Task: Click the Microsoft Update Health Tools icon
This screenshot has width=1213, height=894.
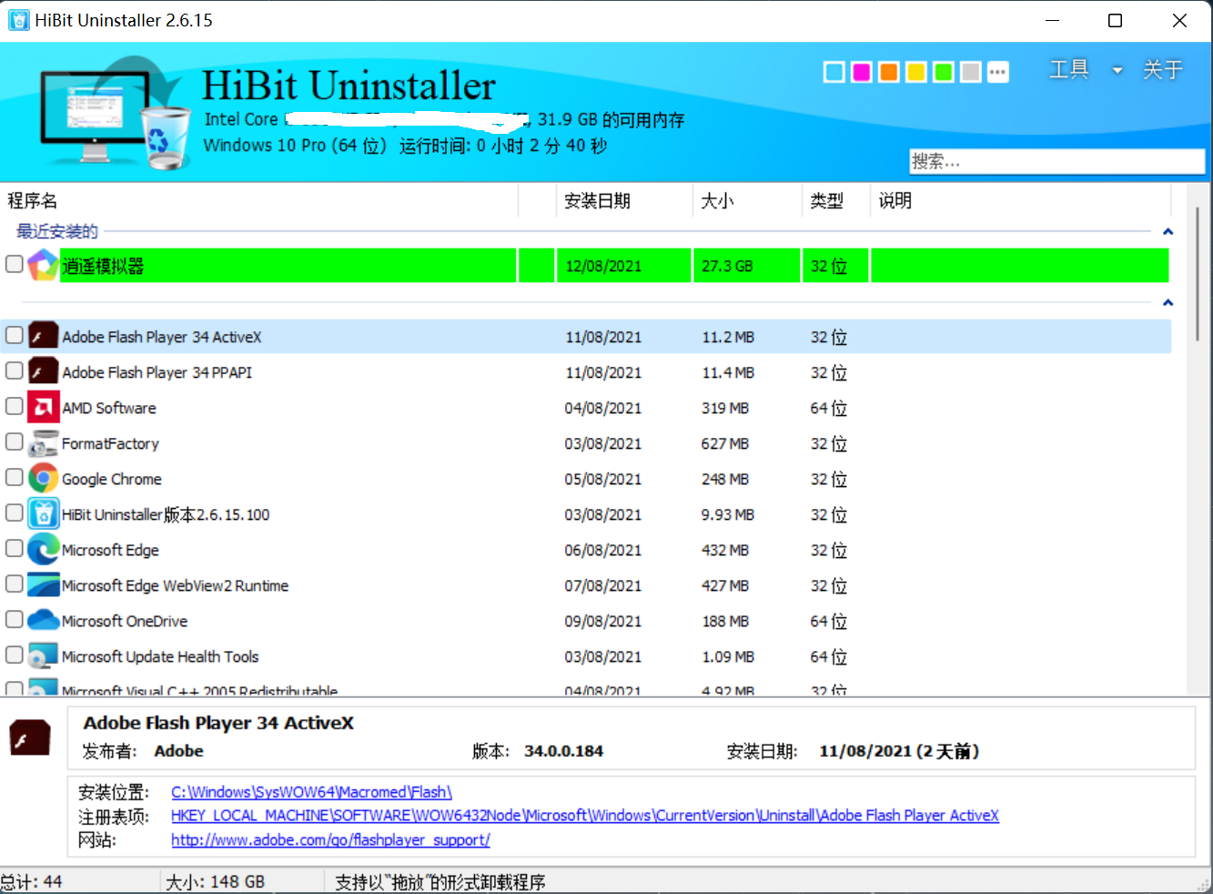Action: pos(43,655)
